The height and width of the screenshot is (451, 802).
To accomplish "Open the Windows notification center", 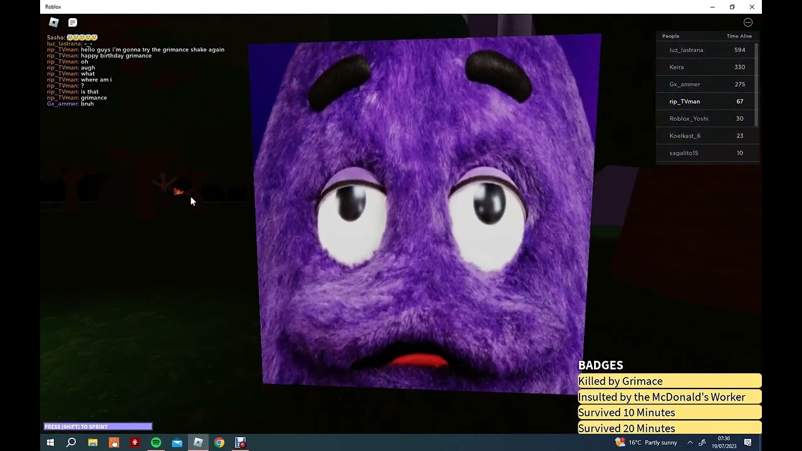I will tap(748, 443).
